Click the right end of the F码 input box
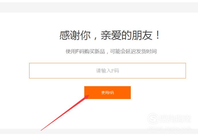Viewport: 198px width, 138px height. (x=185, y=71)
